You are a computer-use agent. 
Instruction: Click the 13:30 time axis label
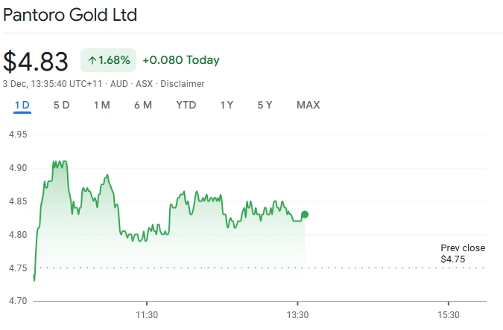[297, 314]
